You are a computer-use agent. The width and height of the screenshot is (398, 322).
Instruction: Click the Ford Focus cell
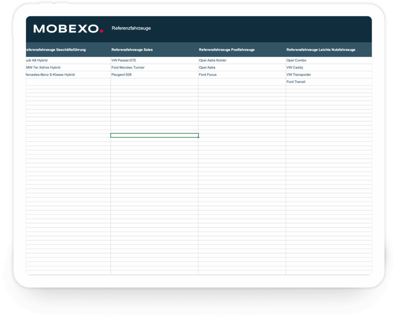[208, 75]
